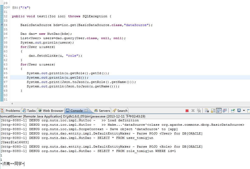250x169 pixels.
Task: Click the breakpoint marker on line 34
Action: 2,25
